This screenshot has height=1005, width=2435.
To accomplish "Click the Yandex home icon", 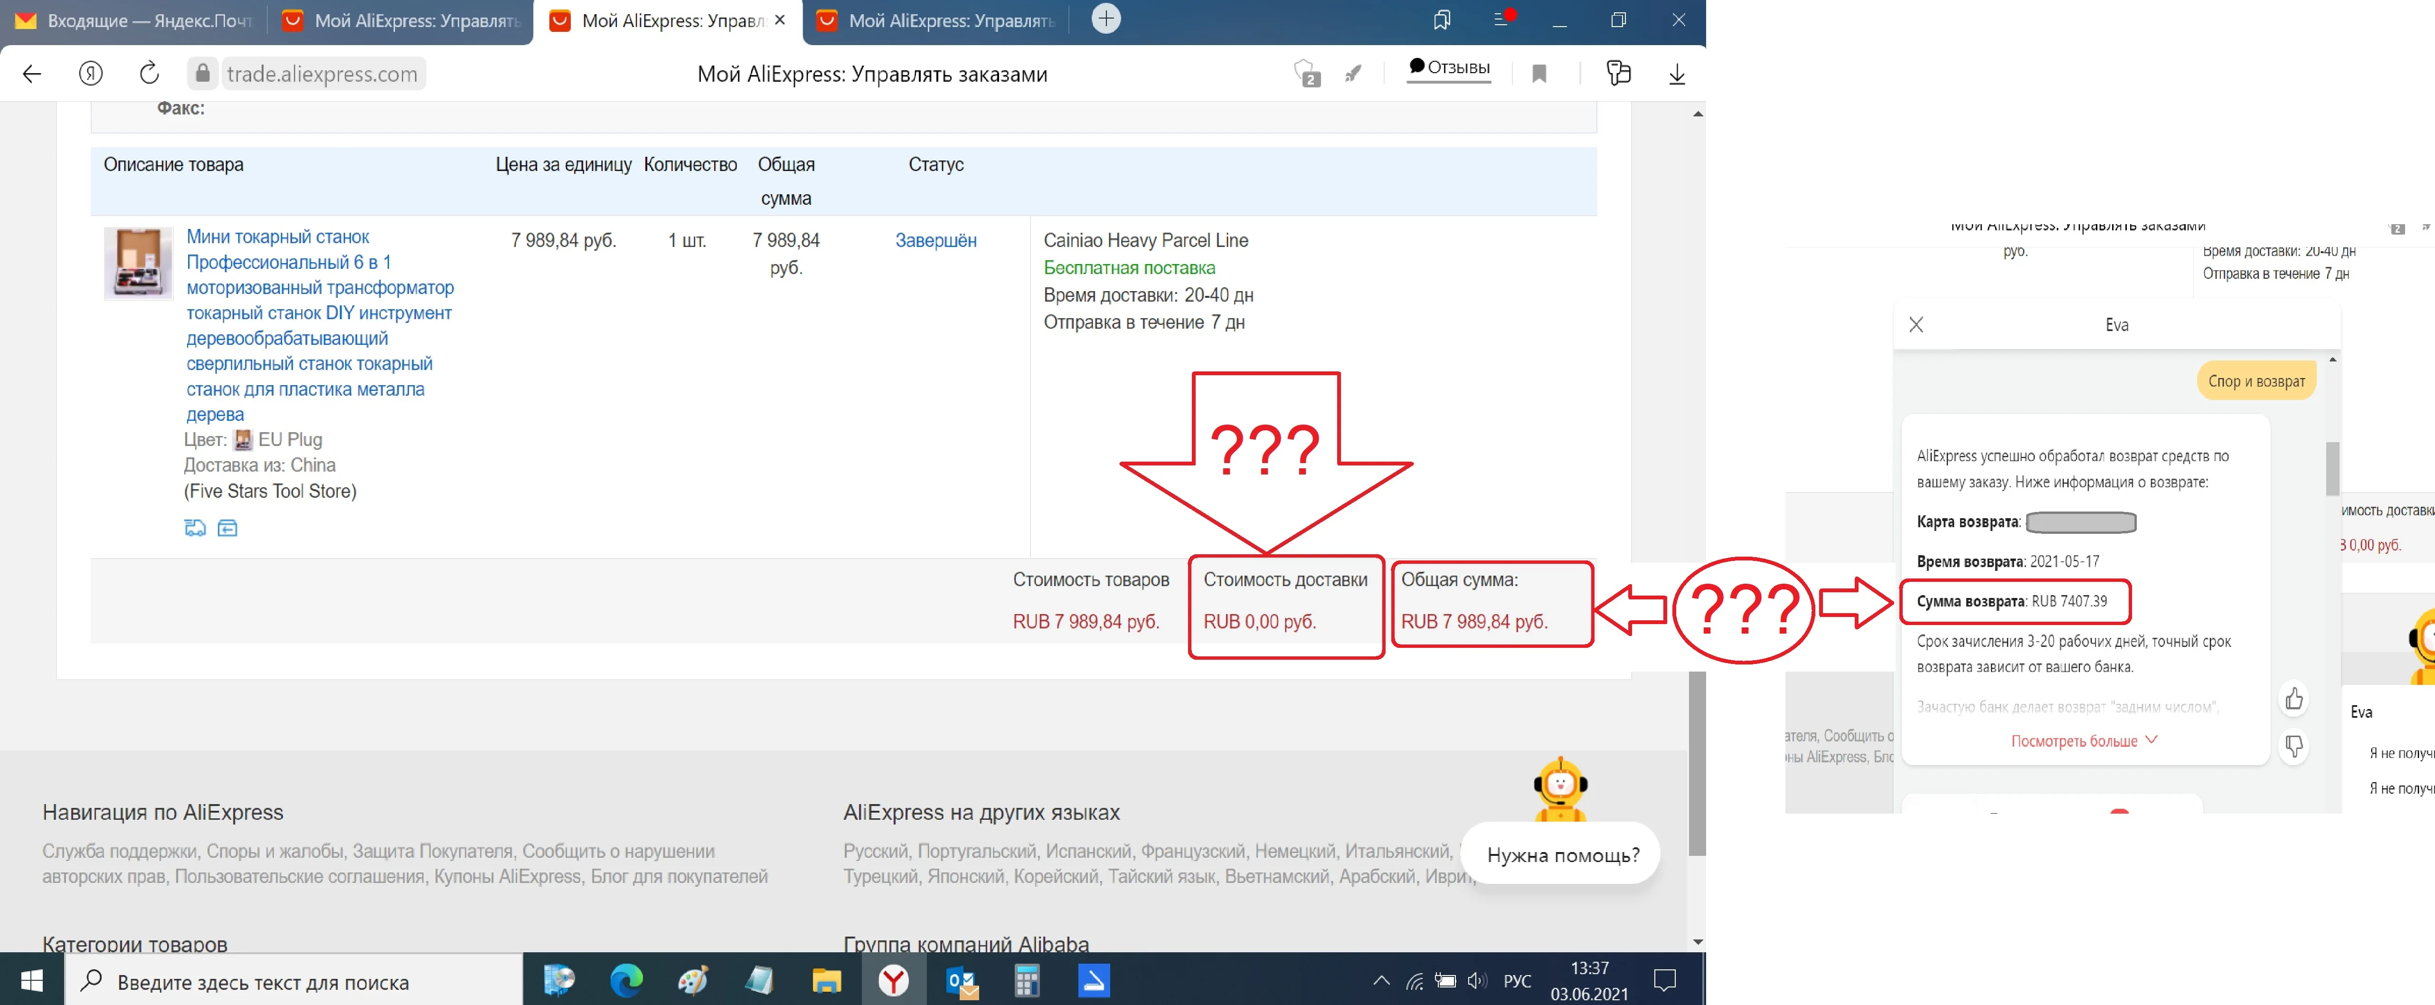I will [x=91, y=74].
